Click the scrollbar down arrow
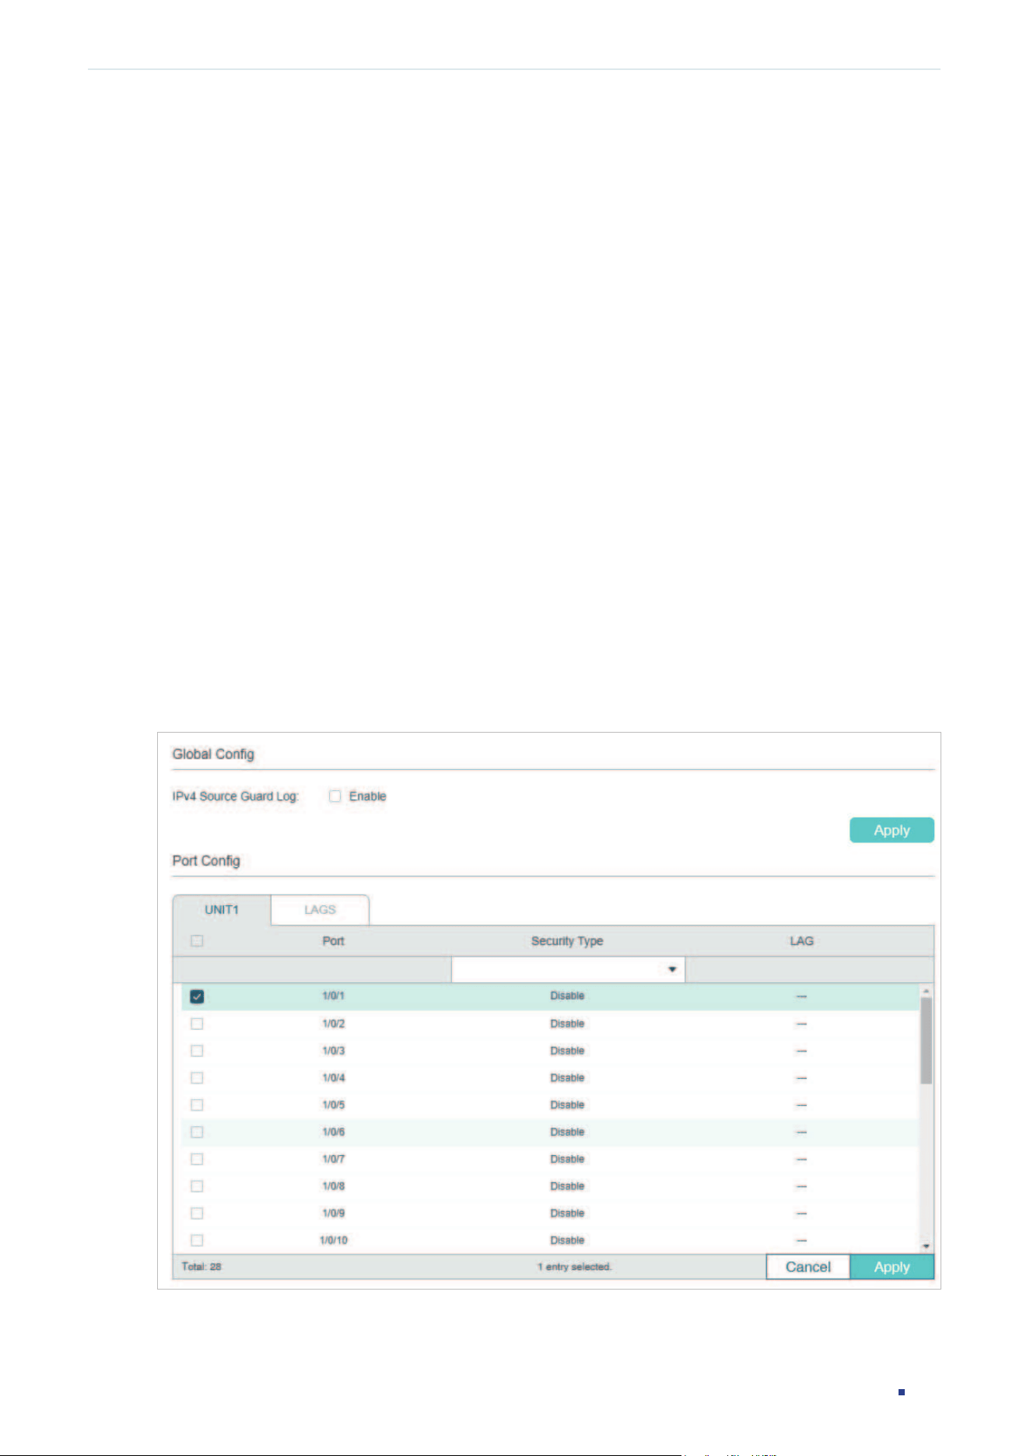 pos(926,1245)
